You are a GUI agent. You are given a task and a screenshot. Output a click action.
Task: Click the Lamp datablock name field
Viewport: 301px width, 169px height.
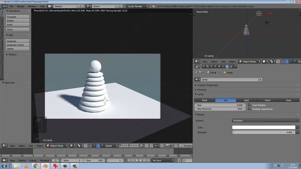click(x=230, y=79)
